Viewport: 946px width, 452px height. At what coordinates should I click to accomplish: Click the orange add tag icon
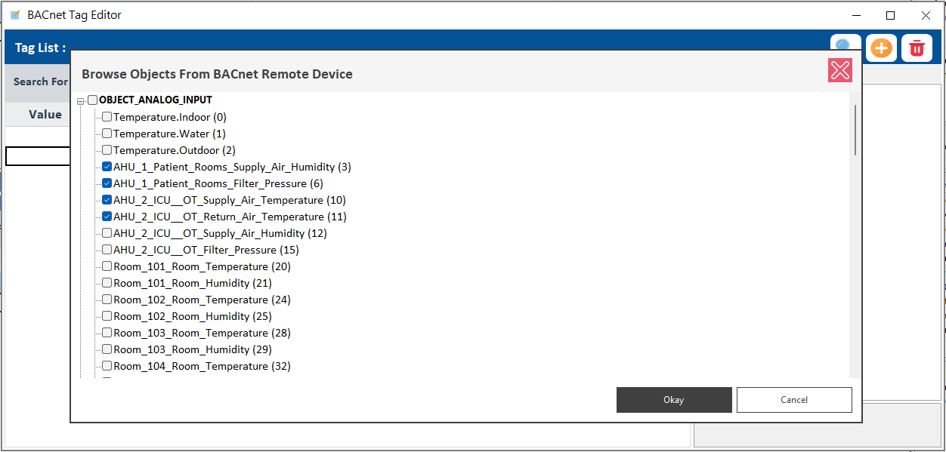point(881,48)
